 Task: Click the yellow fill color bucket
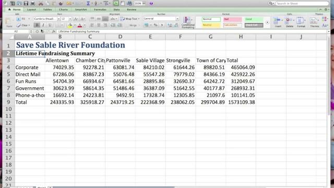pyautogui.click(x=70, y=26)
